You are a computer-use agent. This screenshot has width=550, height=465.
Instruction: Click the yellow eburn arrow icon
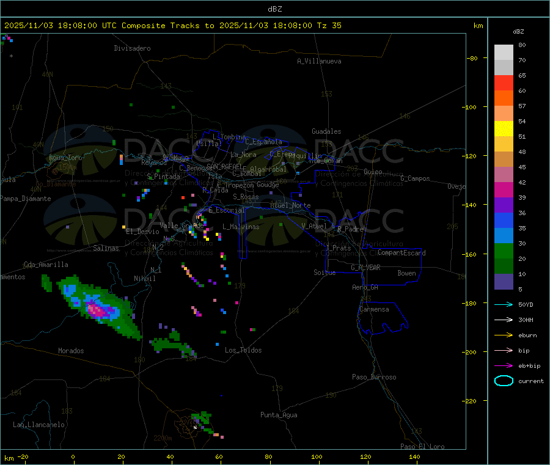click(504, 335)
